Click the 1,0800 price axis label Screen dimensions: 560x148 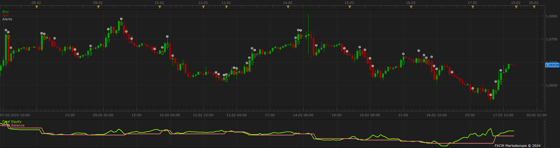coord(551,16)
